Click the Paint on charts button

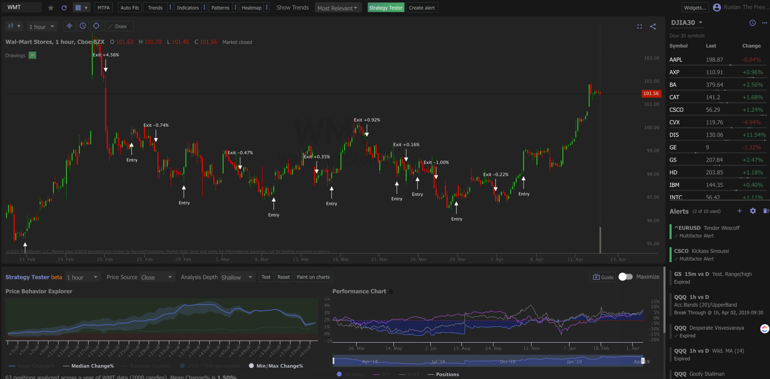313,277
